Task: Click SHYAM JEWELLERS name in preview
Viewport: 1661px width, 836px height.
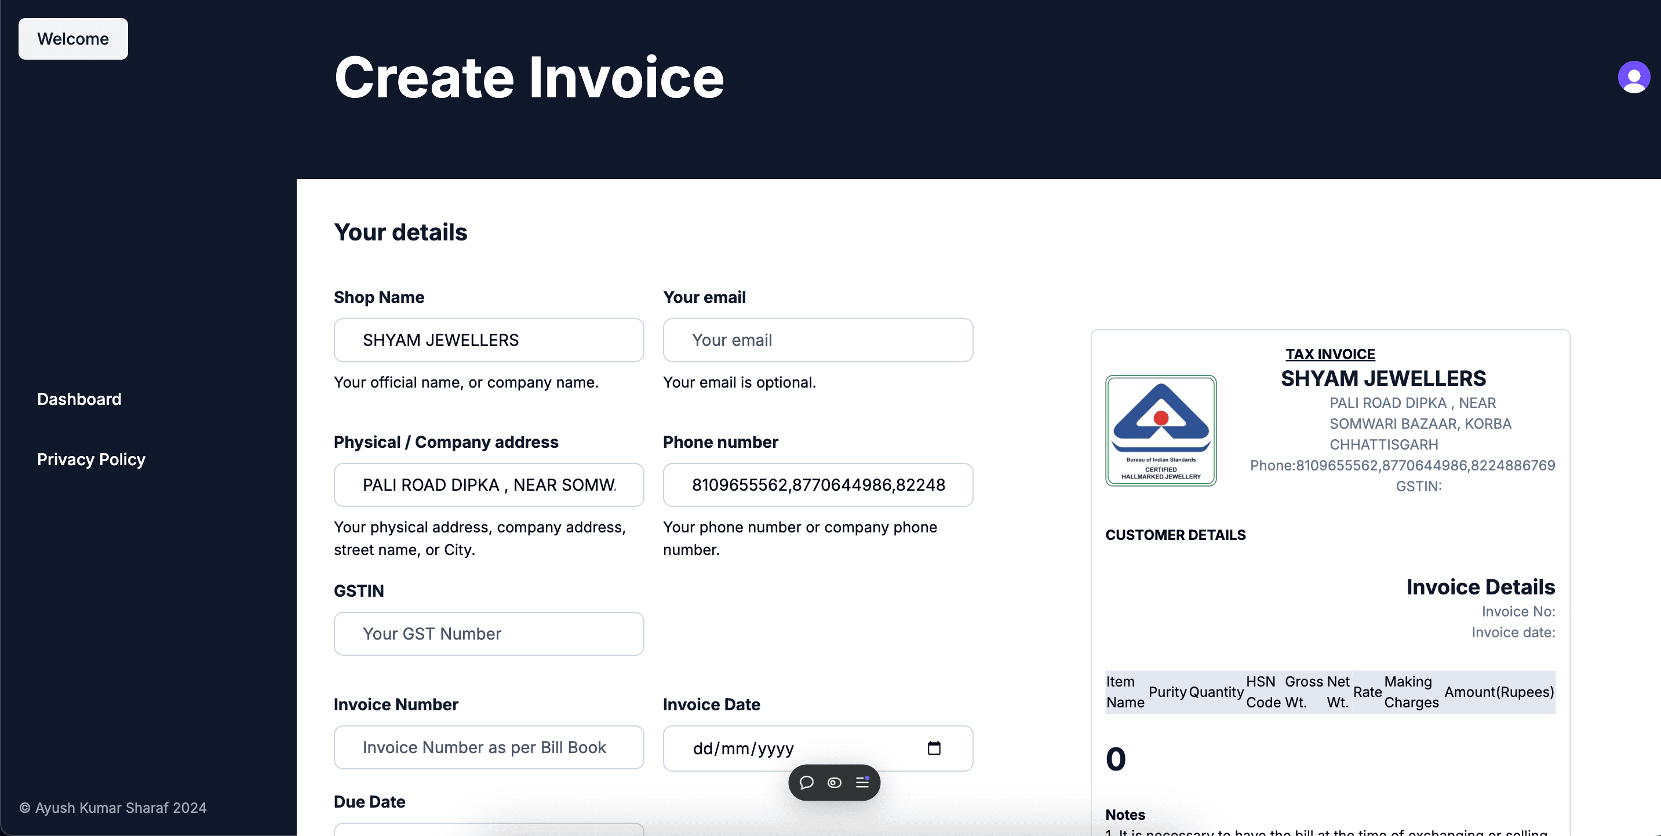Action: [1383, 378]
